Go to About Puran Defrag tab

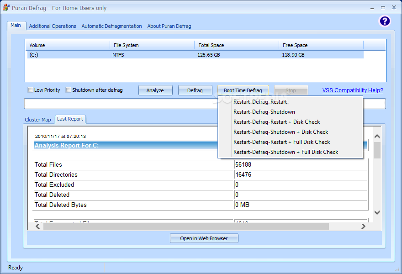pos(169,26)
